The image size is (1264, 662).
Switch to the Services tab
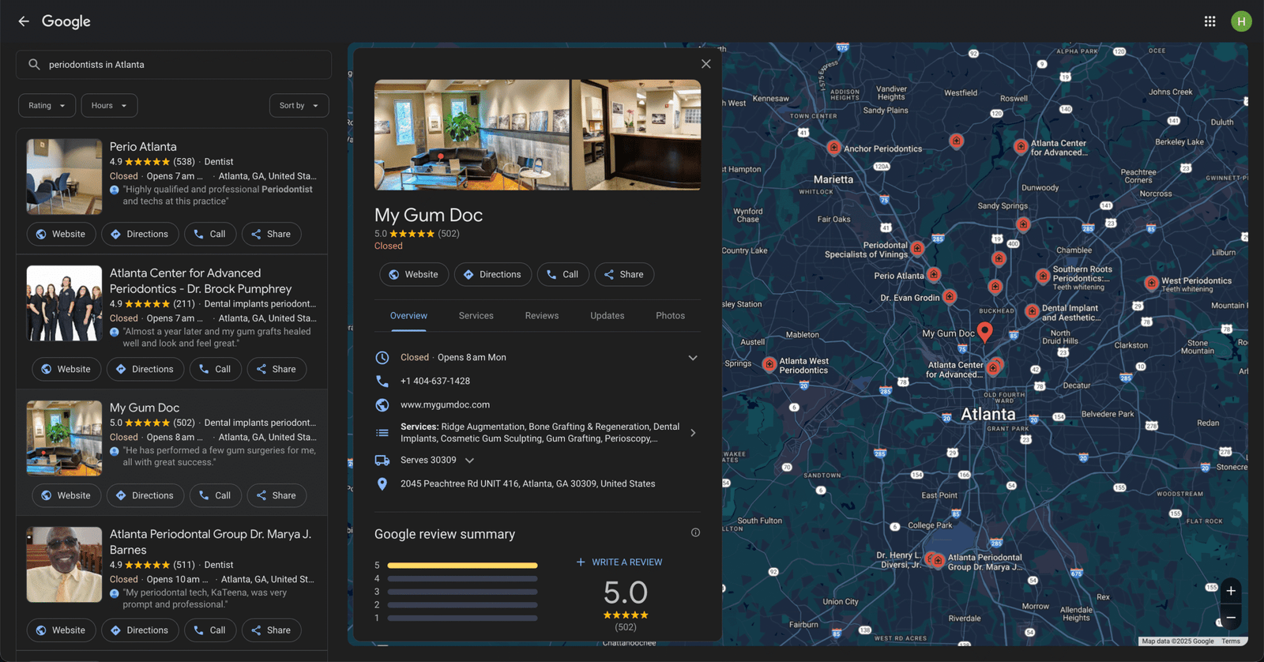476,316
